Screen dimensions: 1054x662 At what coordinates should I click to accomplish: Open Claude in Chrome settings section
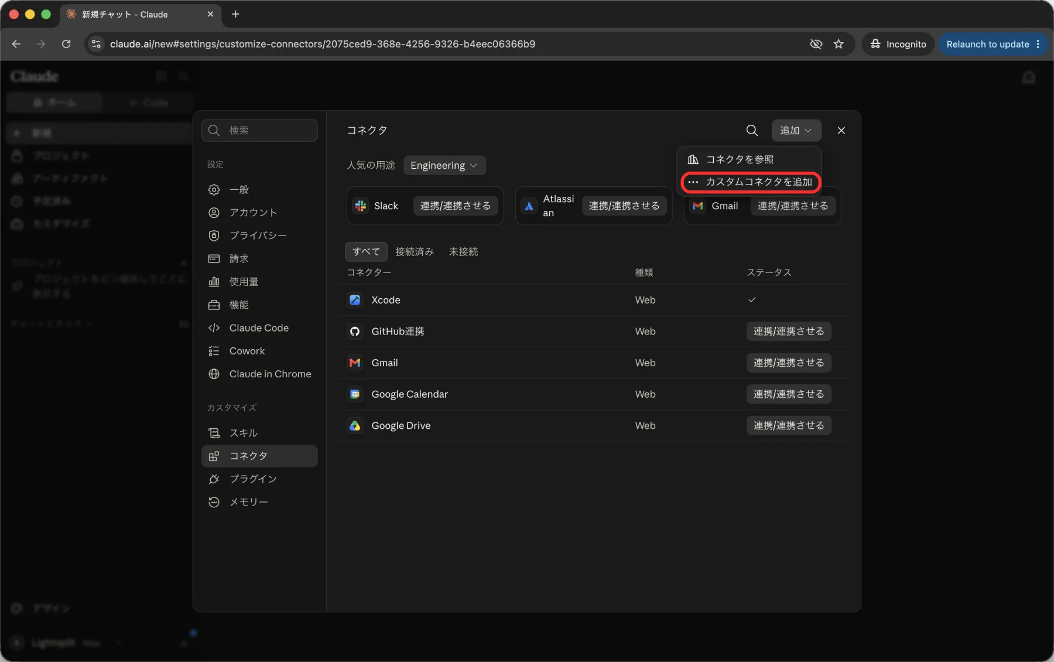[259, 374]
